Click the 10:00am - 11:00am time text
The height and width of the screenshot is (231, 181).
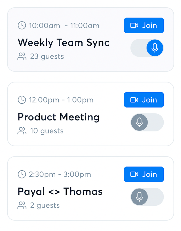pyautogui.click(x=64, y=26)
